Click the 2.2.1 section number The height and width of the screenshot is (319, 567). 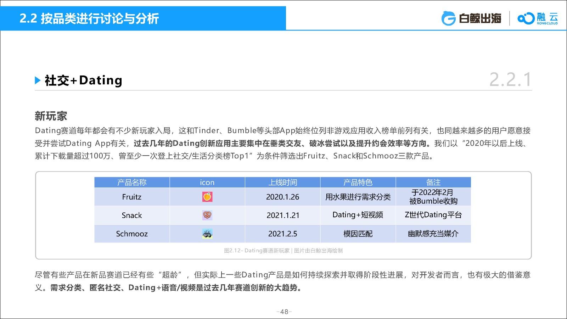coord(510,79)
